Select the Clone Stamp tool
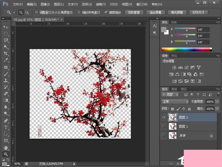The width and height of the screenshot is (222, 167). (6, 80)
